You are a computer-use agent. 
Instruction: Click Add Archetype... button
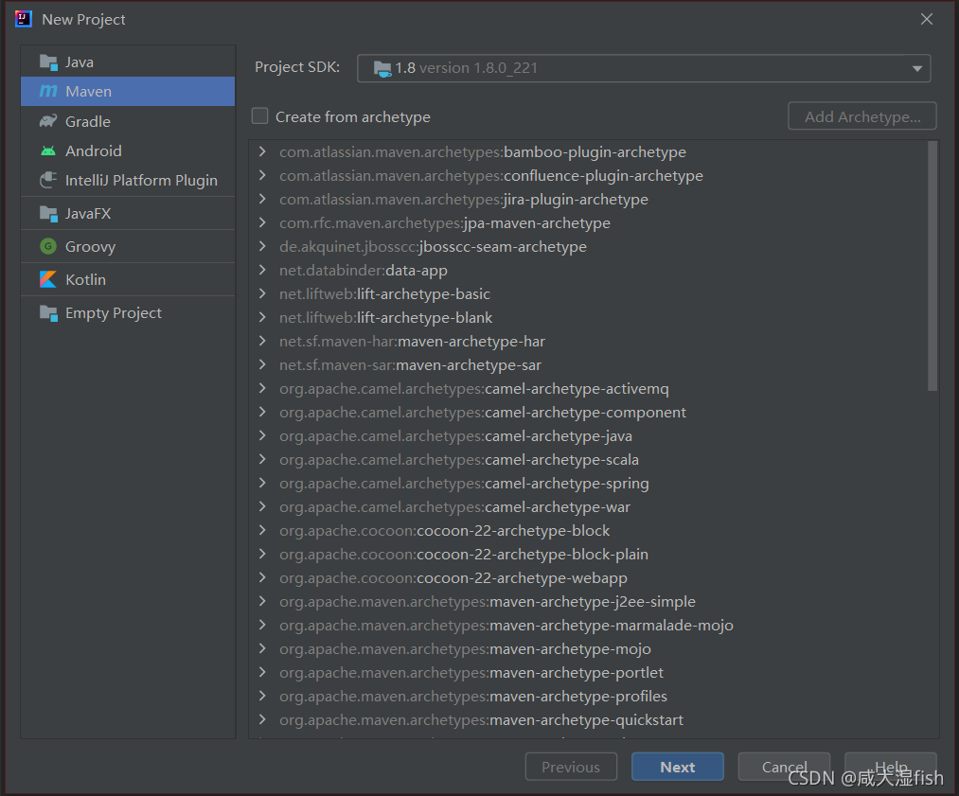pos(862,116)
